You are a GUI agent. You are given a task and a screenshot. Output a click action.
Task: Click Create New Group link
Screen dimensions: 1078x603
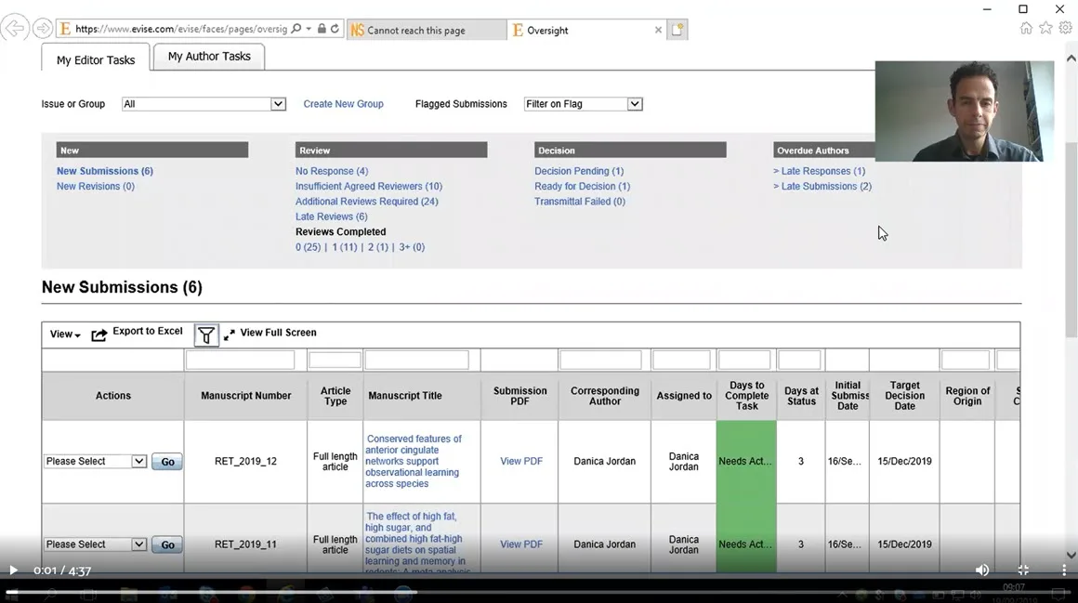pos(343,104)
